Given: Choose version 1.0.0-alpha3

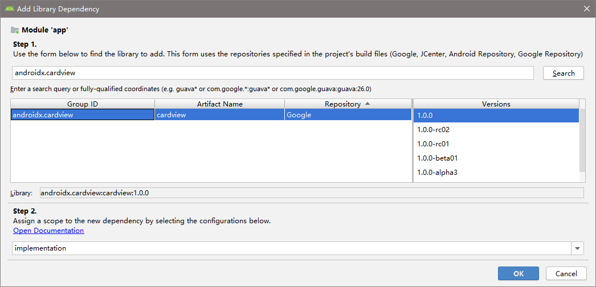Looking at the screenshot, I should pos(496,173).
